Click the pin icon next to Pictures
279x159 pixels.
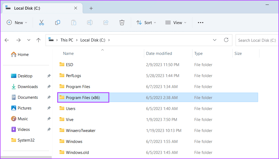click(x=49, y=108)
